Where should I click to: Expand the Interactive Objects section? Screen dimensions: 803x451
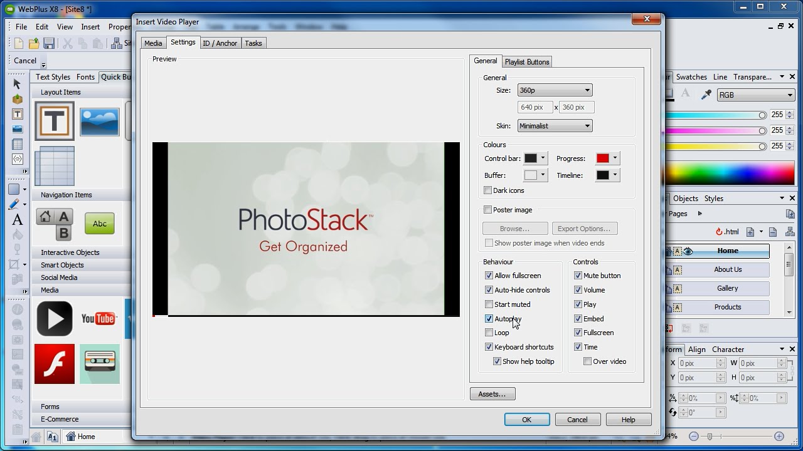pyautogui.click(x=70, y=252)
